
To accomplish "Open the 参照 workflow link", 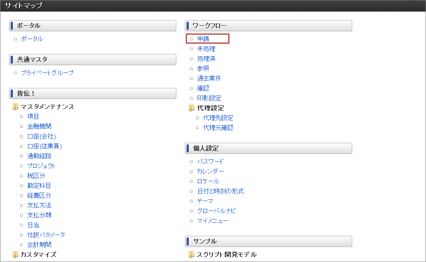I will click(x=203, y=69).
